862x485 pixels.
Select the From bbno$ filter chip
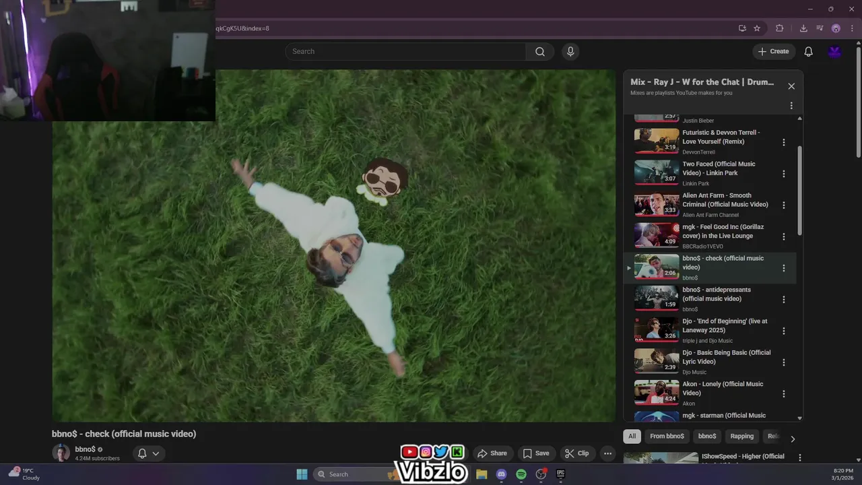pos(667,436)
